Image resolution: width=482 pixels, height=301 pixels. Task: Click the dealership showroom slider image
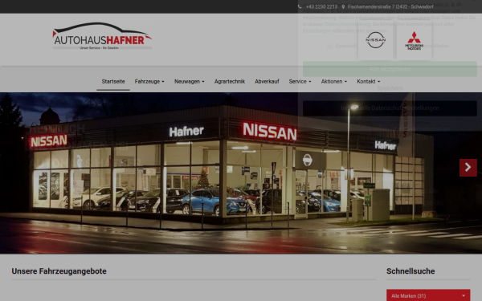pyautogui.click(x=241, y=173)
